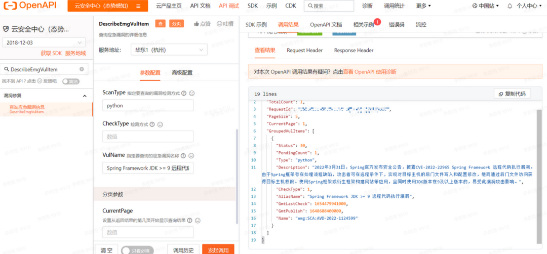Expand the 更多 menu in top navigation
547x254 pixels.
pyautogui.click(x=423, y=6)
